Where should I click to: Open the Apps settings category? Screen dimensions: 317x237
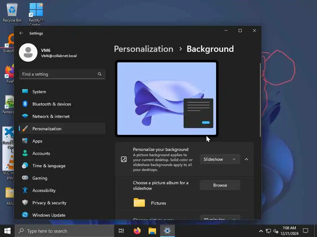[x=62, y=141]
